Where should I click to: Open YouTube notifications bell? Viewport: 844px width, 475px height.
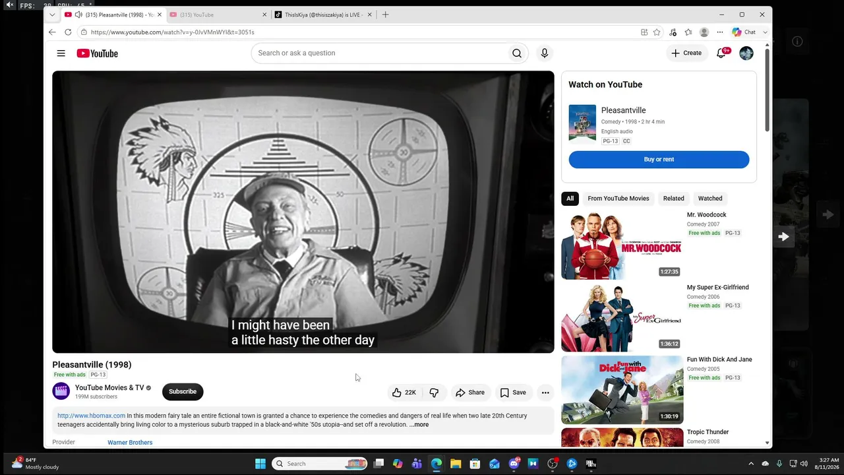[x=721, y=53]
